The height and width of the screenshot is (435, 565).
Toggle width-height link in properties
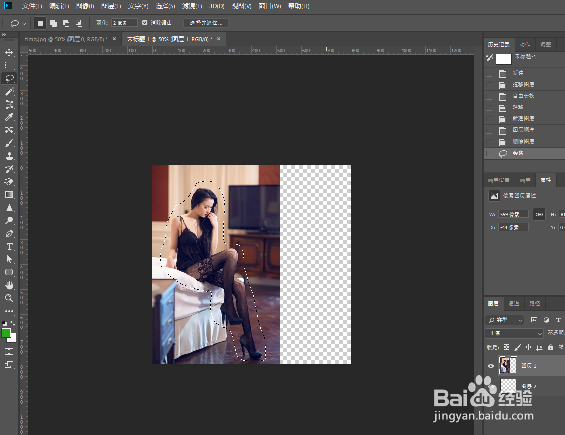pyautogui.click(x=539, y=214)
